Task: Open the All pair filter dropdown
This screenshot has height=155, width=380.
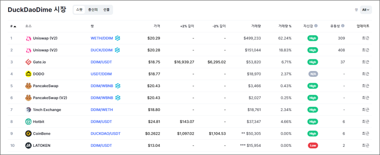Action: (366, 10)
